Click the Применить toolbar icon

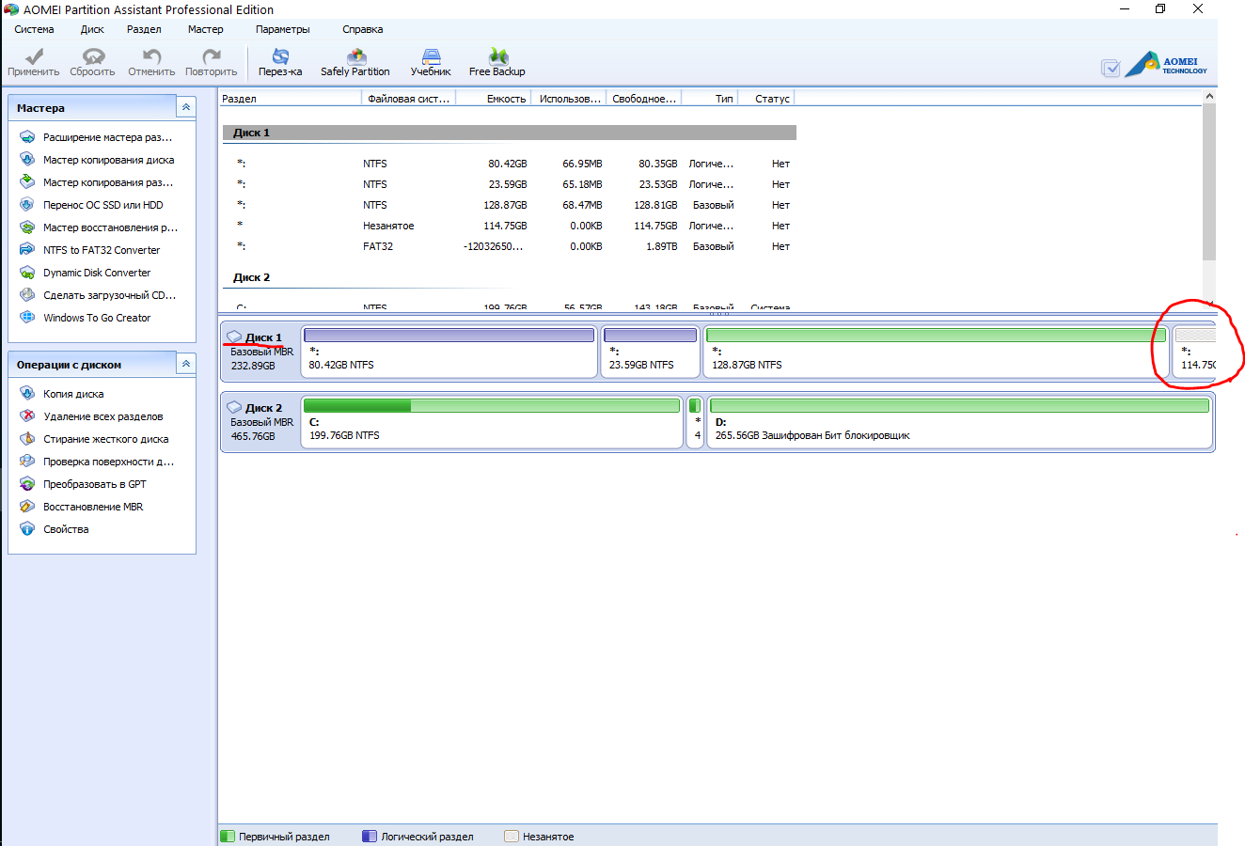click(34, 62)
